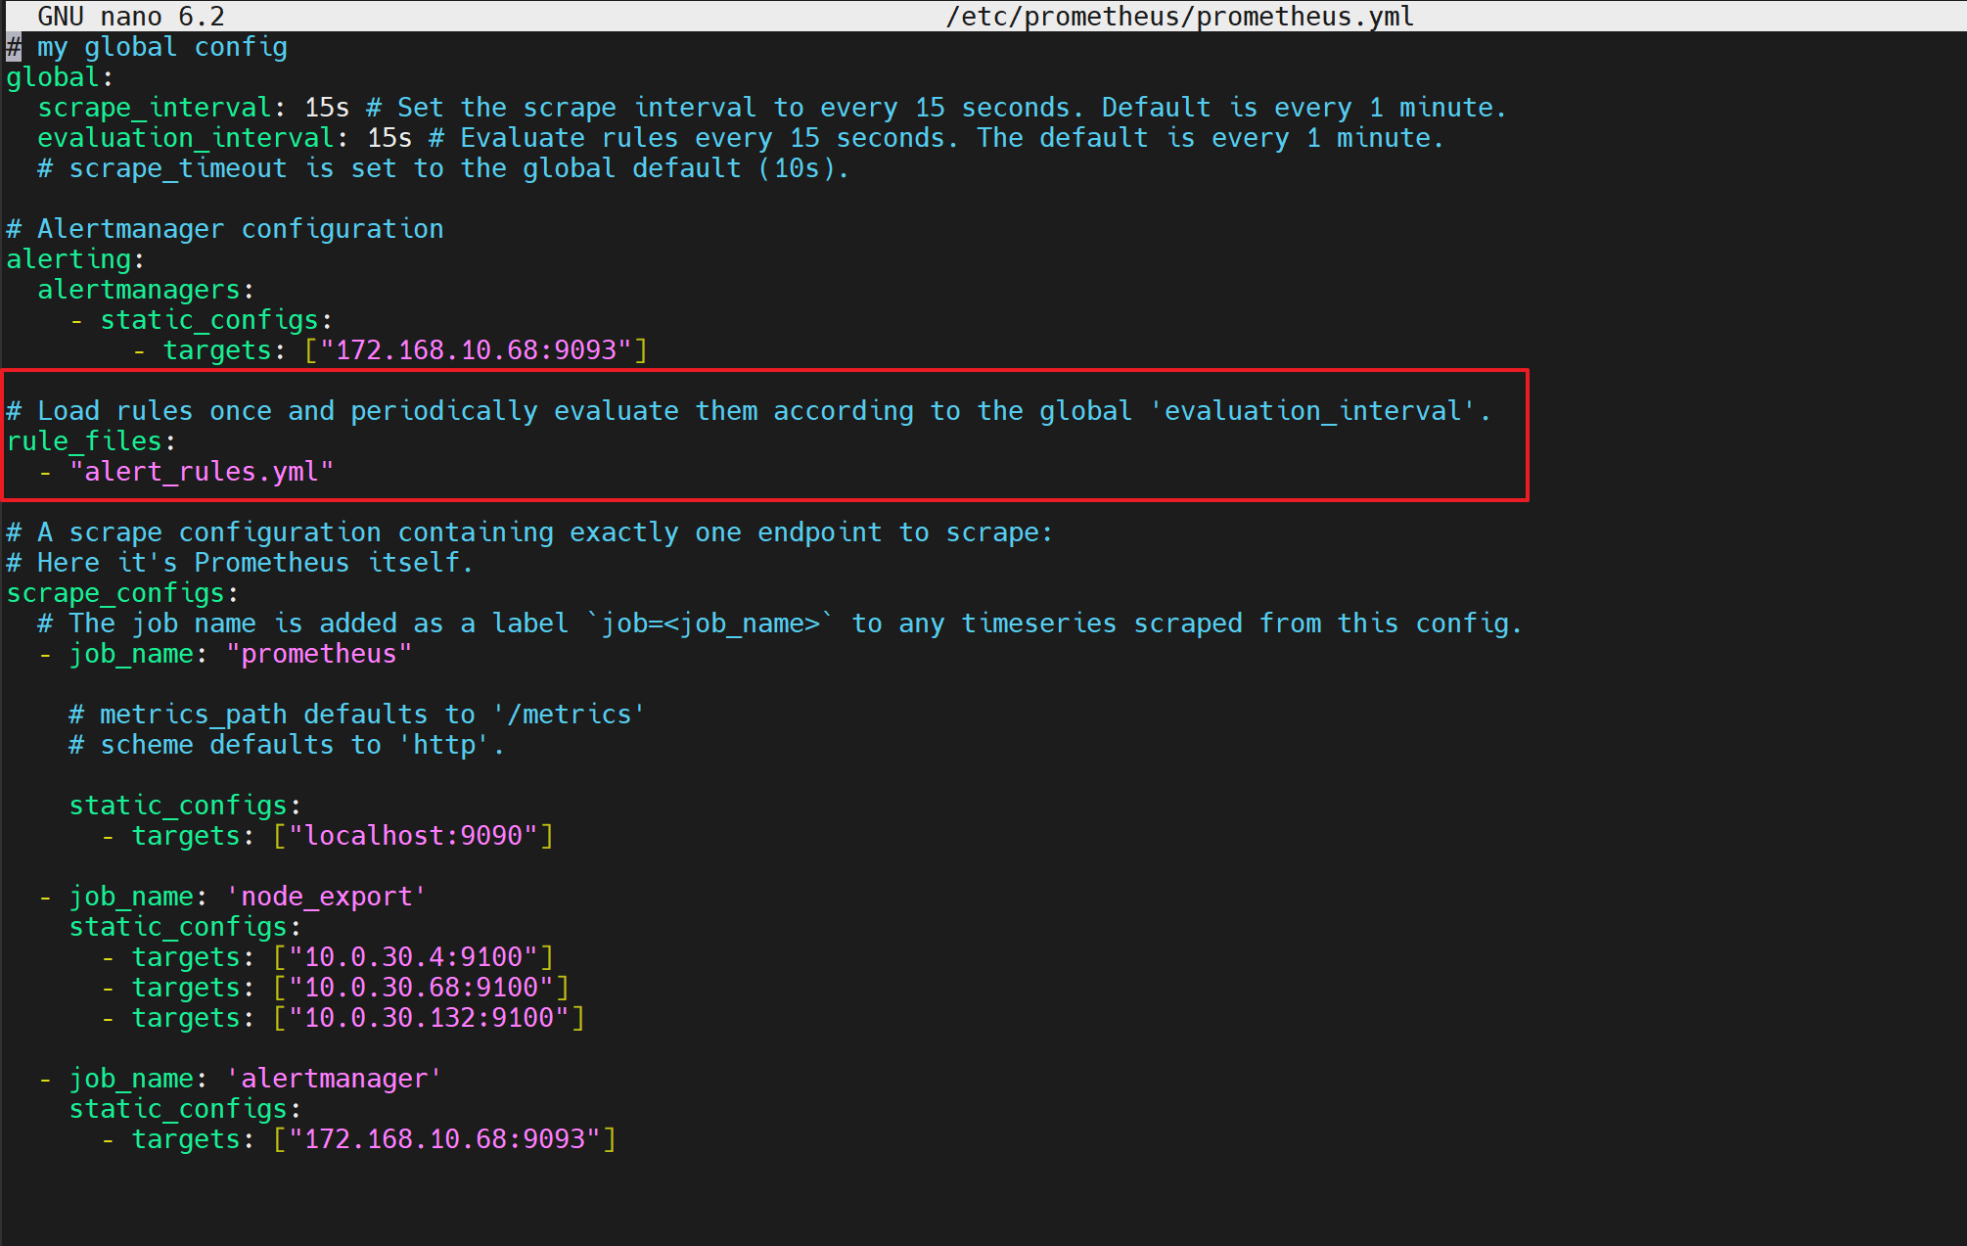This screenshot has height=1246, width=1967.
Task: Click target "10.0.30.68:9100"
Action: click(421, 988)
